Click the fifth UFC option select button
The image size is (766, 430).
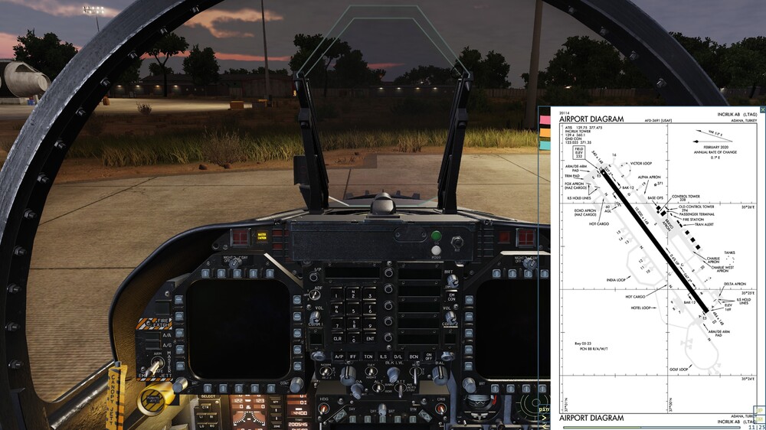(x=388, y=337)
